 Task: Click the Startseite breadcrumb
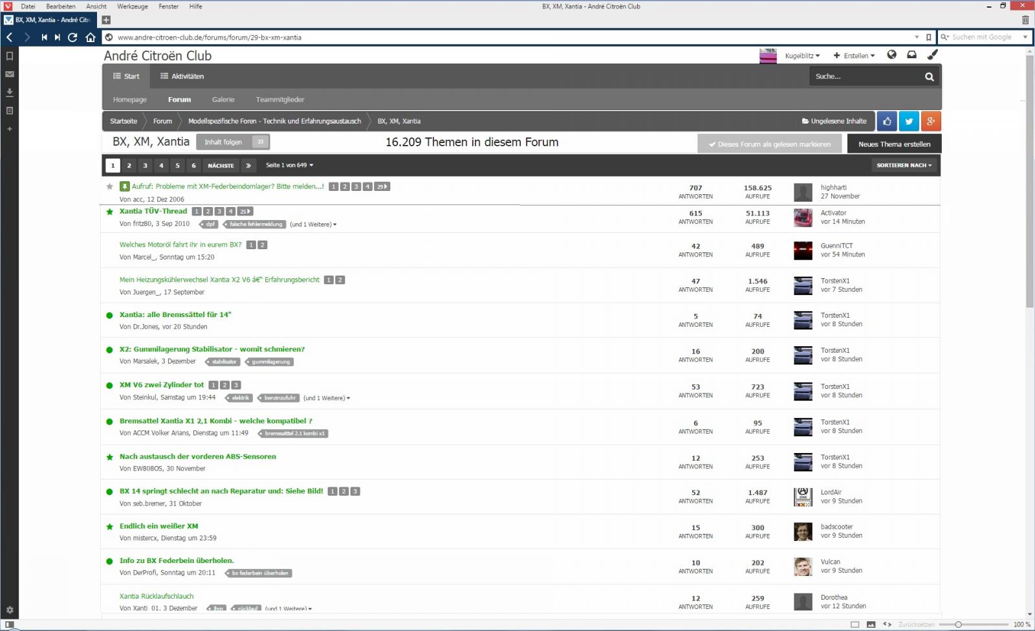tap(124, 121)
